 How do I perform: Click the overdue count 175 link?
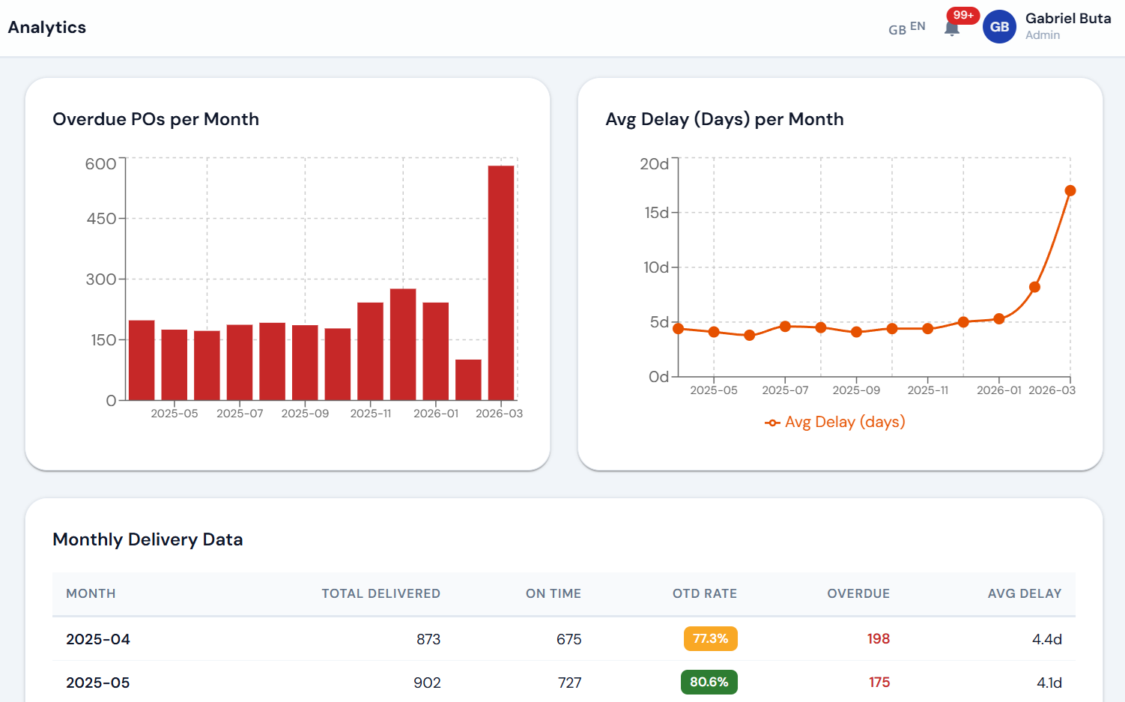pos(879,682)
